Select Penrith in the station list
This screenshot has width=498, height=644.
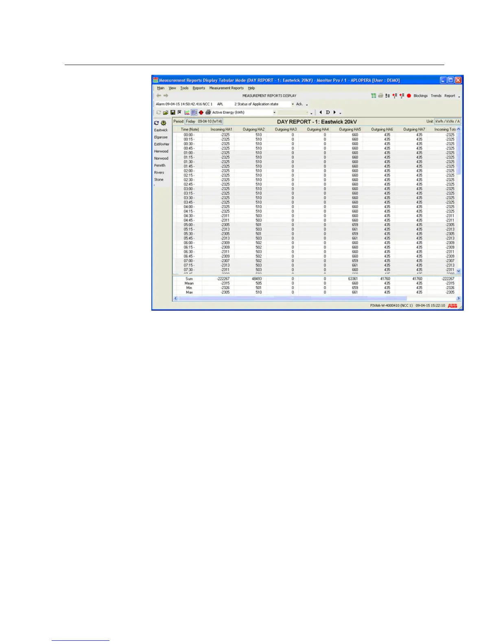(x=159, y=165)
